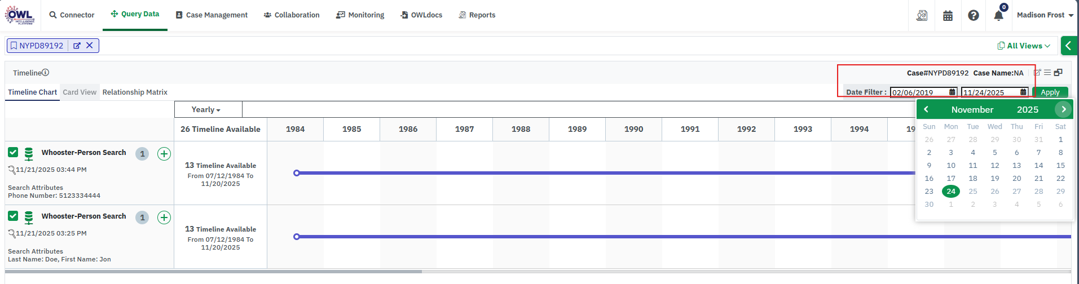1079x284 pixels.
Task: Switch to the Relationship Matrix tab
Action: [135, 92]
